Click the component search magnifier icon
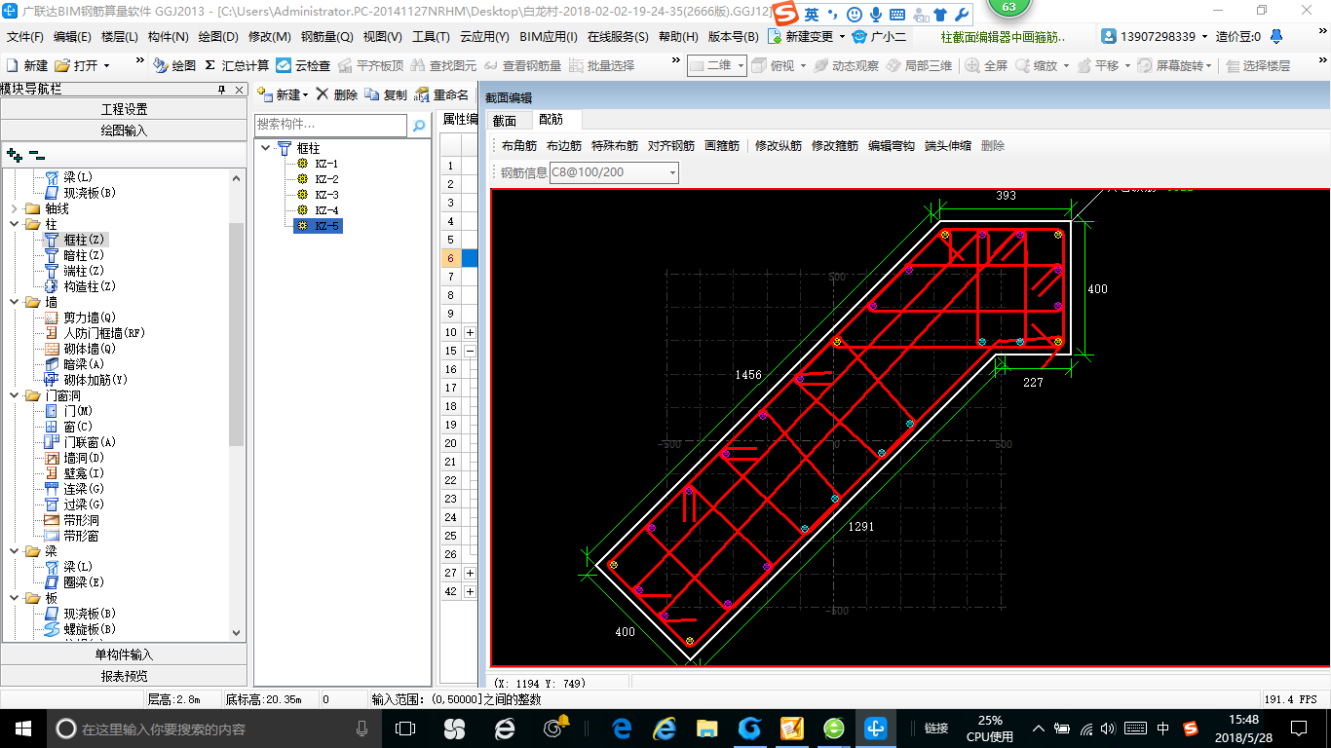 tap(419, 126)
